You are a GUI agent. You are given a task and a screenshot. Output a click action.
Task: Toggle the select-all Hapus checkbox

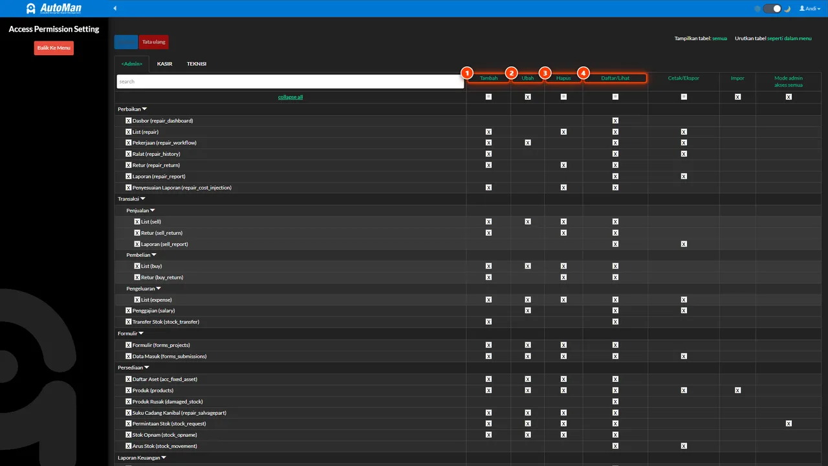[563, 97]
